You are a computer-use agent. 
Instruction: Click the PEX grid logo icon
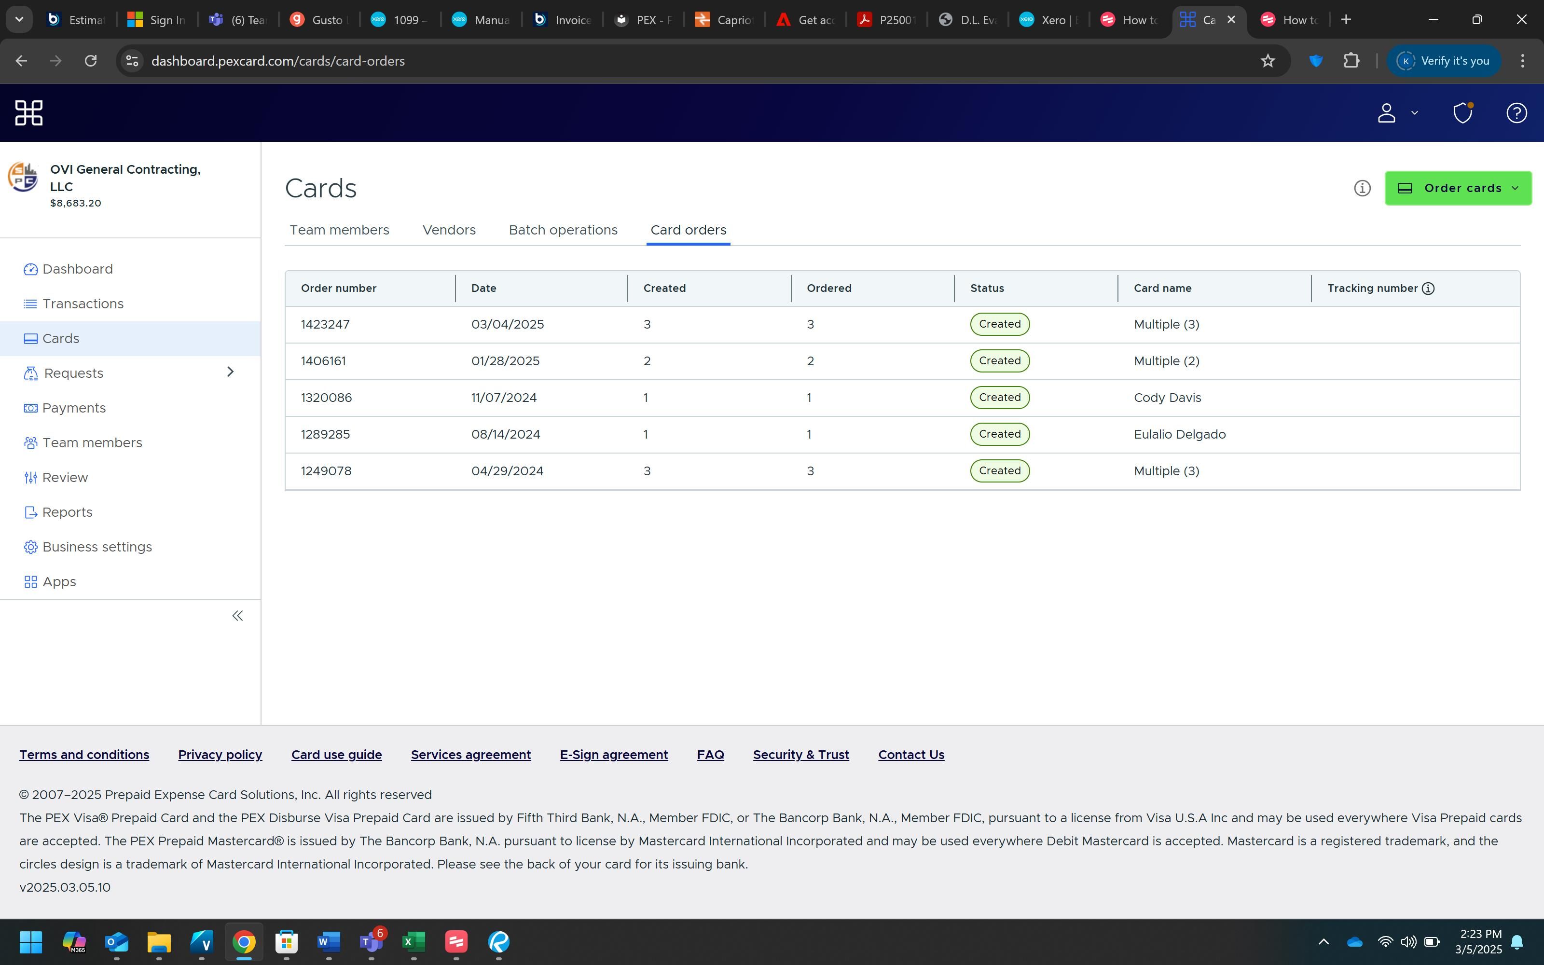[x=29, y=113]
